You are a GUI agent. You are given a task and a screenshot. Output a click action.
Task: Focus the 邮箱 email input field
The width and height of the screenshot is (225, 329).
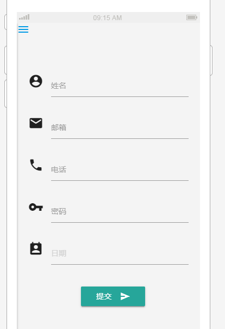[120, 128]
